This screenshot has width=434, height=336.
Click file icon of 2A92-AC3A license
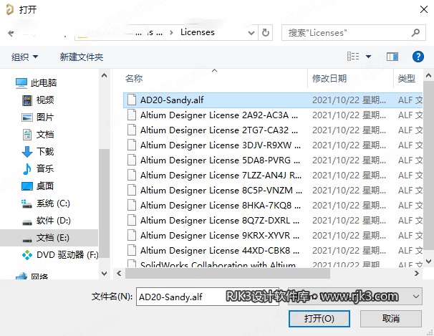(x=132, y=115)
